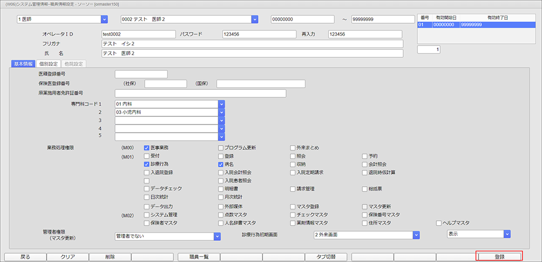The width and height of the screenshot is (542, 262).
Task: Enable the 収納 checkbox
Action: tap(293, 165)
